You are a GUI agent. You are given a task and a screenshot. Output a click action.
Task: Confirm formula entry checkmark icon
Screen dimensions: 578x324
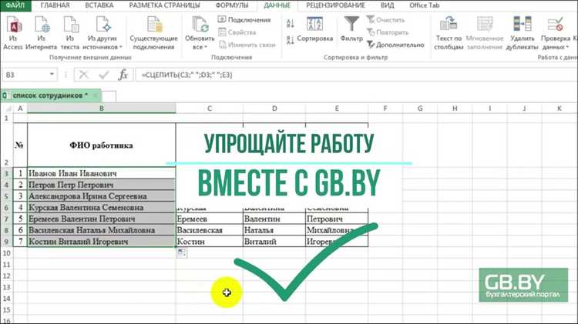pyautogui.click(x=104, y=75)
